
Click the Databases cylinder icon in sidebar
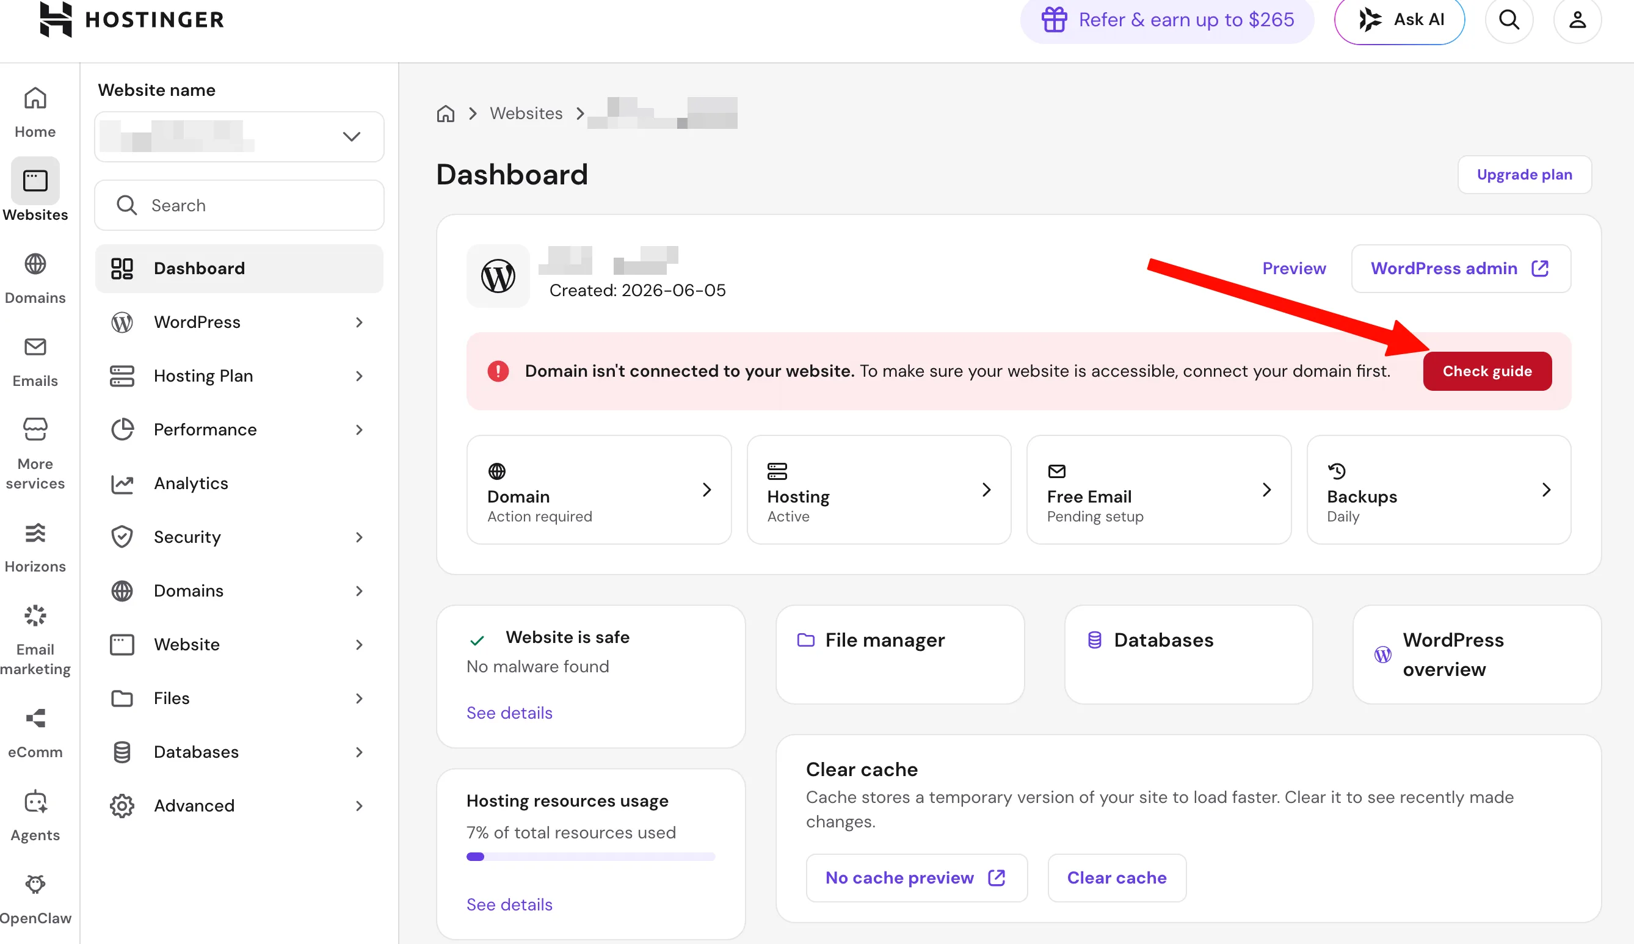coord(122,752)
